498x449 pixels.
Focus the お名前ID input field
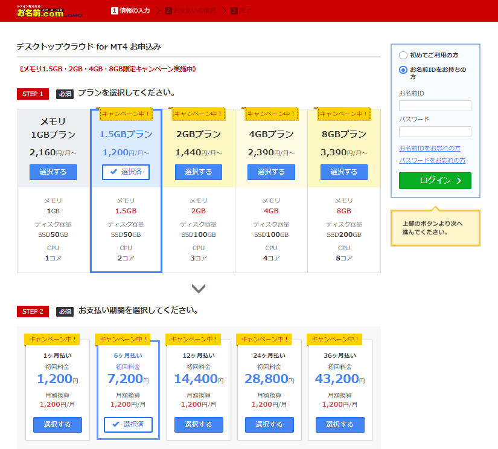(x=435, y=106)
